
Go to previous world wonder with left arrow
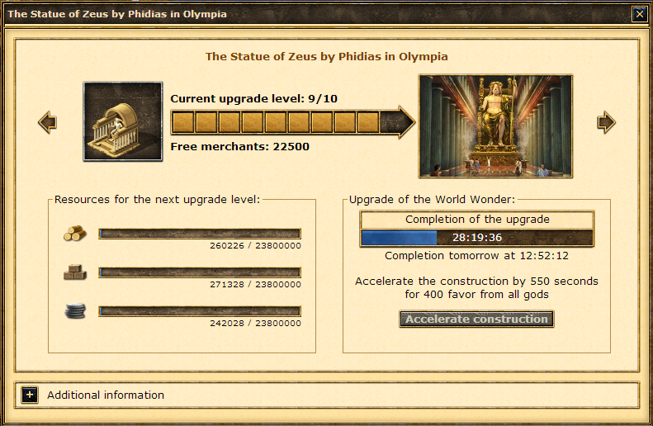48,122
